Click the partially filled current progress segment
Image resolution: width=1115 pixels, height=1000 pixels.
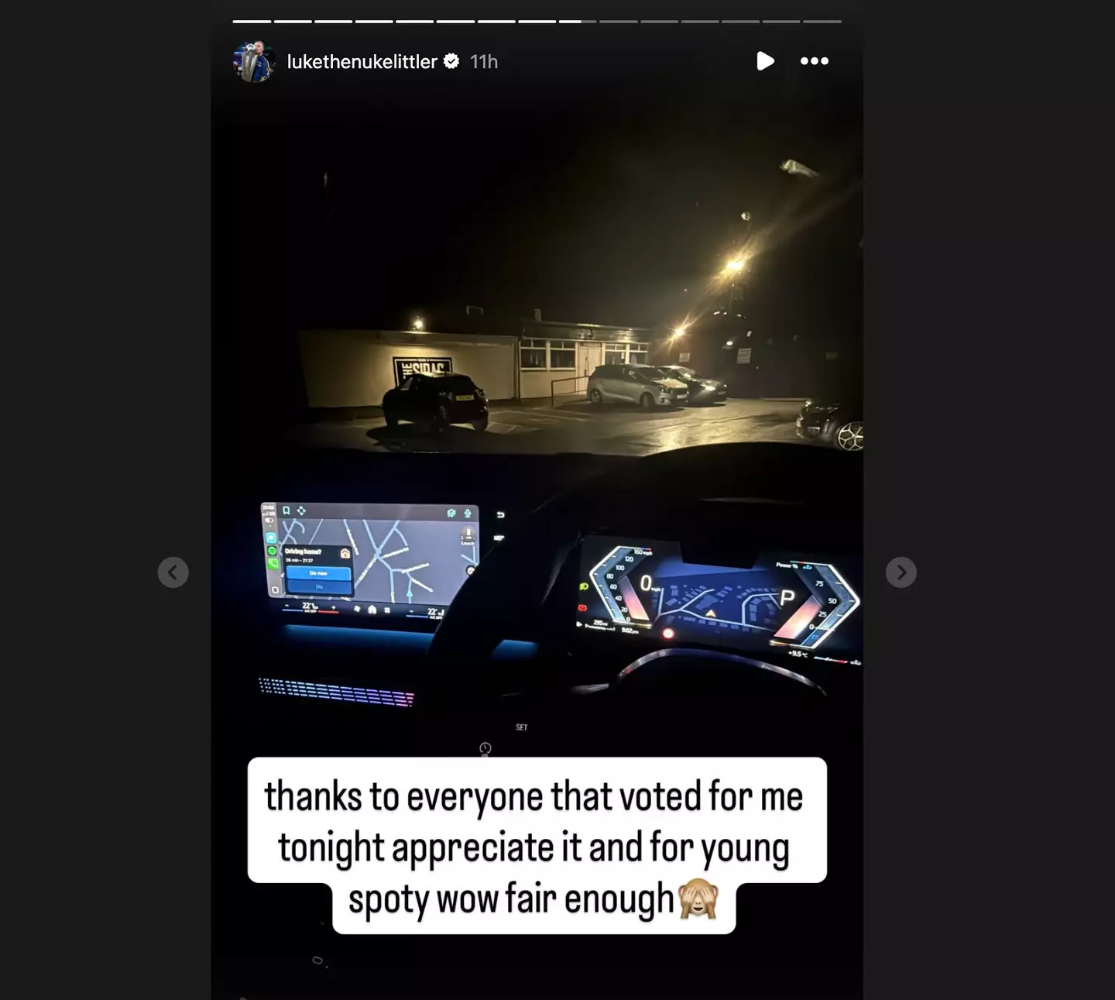tap(578, 21)
